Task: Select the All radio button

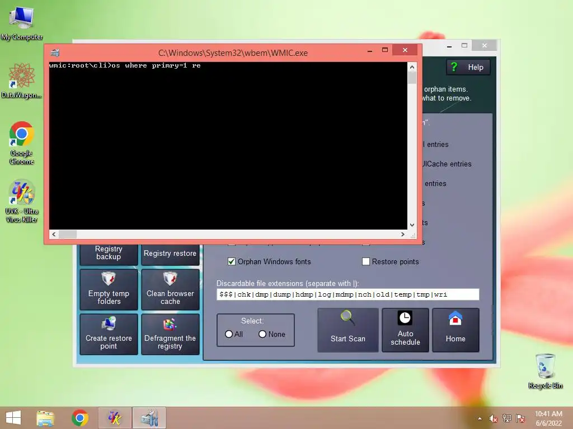Action: coord(229,334)
